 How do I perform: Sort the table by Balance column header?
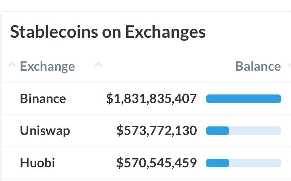(x=258, y=66)
